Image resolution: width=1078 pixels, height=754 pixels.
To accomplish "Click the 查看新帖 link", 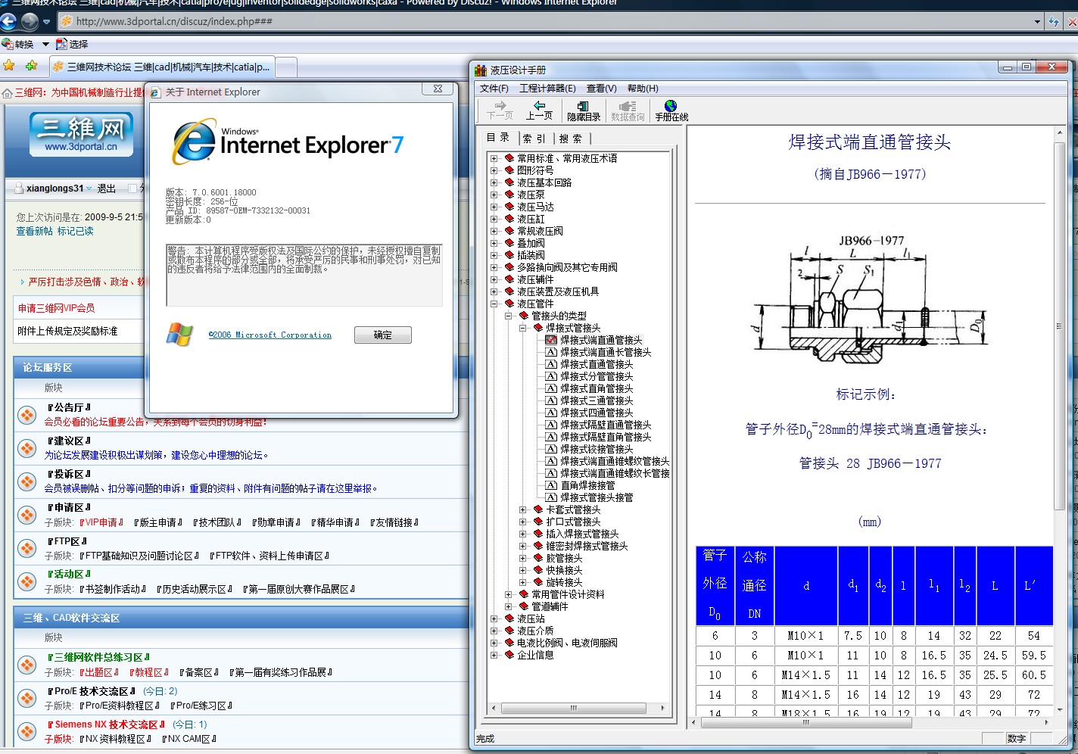I will pyautogui.click(x=35, y=231).
